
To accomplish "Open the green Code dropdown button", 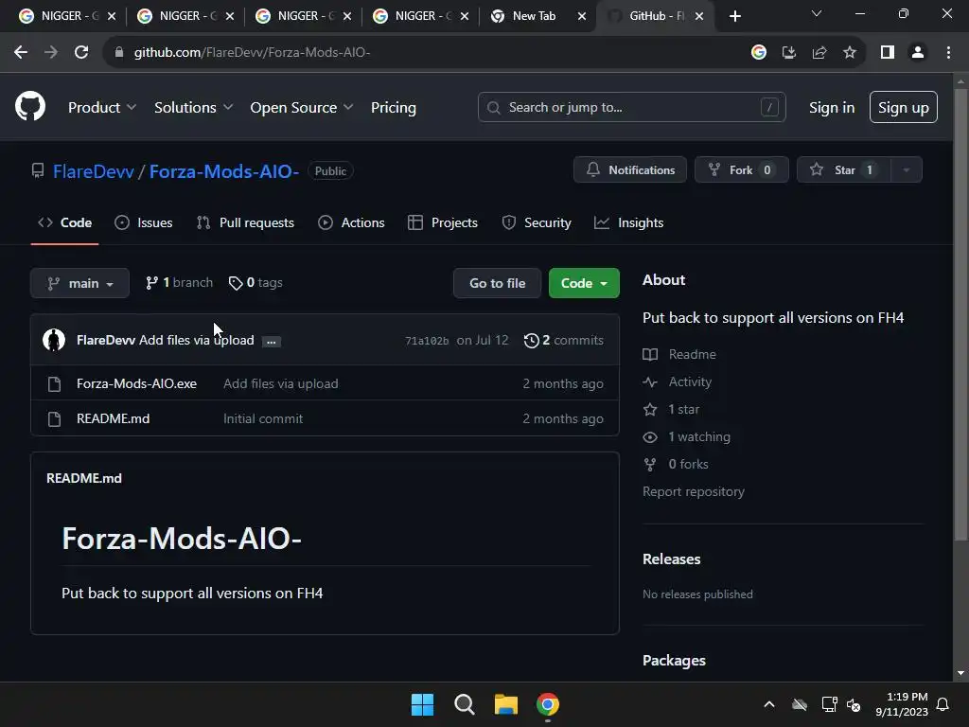I will point(584,283).
